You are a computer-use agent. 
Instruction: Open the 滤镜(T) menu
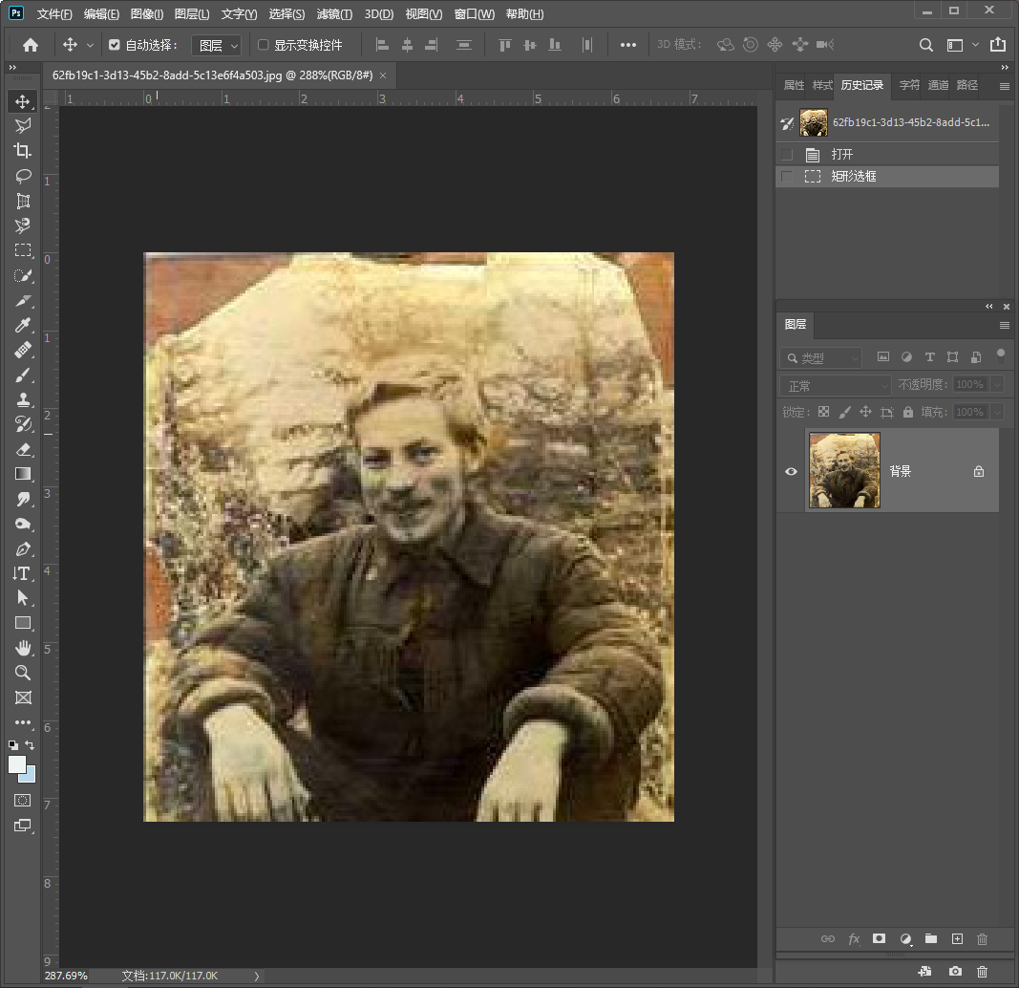(334, 14)
